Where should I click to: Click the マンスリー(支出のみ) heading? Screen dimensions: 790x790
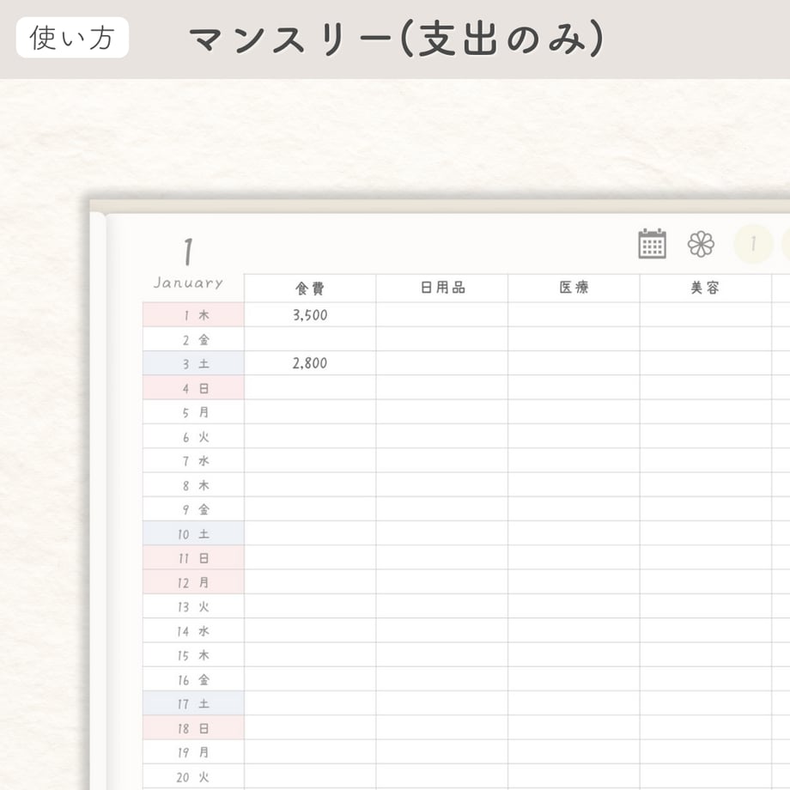point(397,39)
